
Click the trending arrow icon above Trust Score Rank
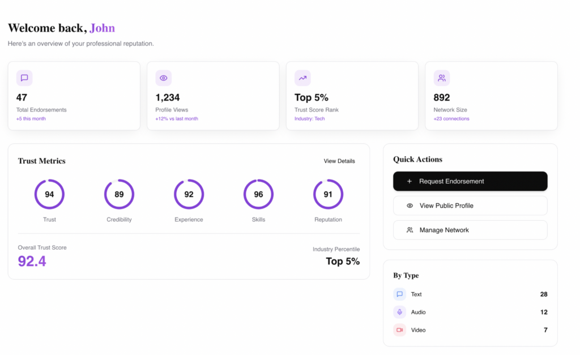[302, 78]
